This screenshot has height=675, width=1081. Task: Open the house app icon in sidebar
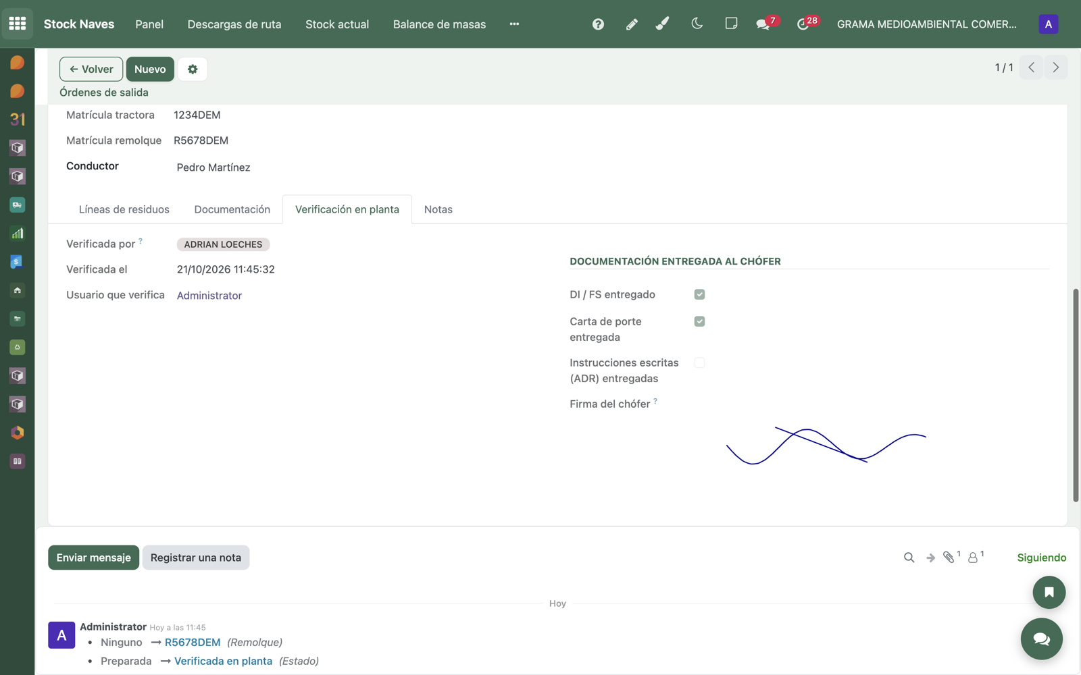(x=18, y=290)
